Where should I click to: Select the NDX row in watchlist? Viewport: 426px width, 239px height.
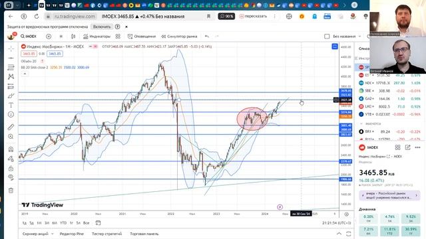pos(389,83)
